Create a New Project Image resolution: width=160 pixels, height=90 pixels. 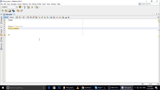pyautogui.click(x=6, y=11)
